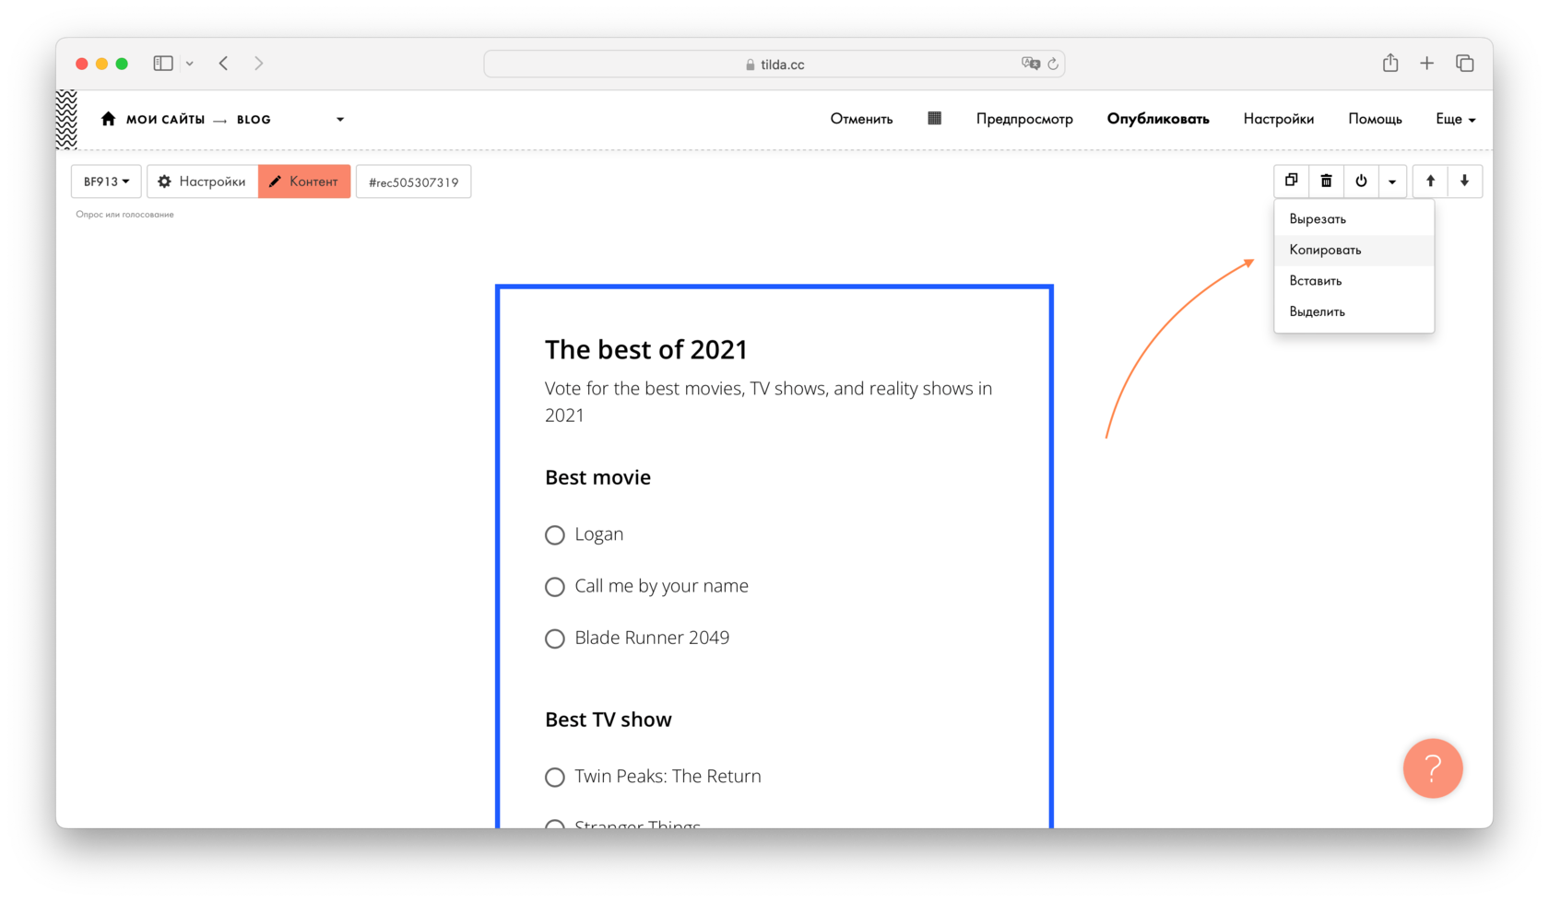This screenshot has height=902, width=1549.
Task: Reload the page with refresh icon
Action: pyautogui.click(x=1053, y=64)
